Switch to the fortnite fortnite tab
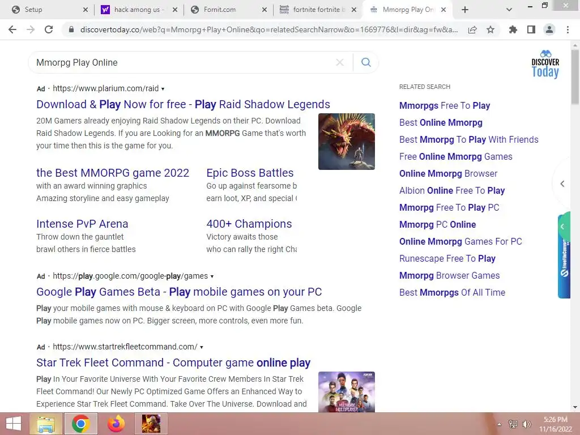 [318, 10]
